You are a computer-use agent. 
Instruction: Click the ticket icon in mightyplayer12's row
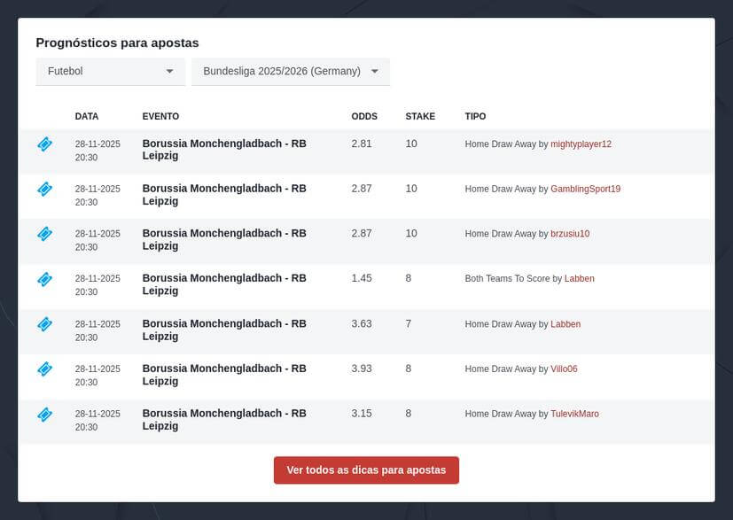(x=44, y=144)
